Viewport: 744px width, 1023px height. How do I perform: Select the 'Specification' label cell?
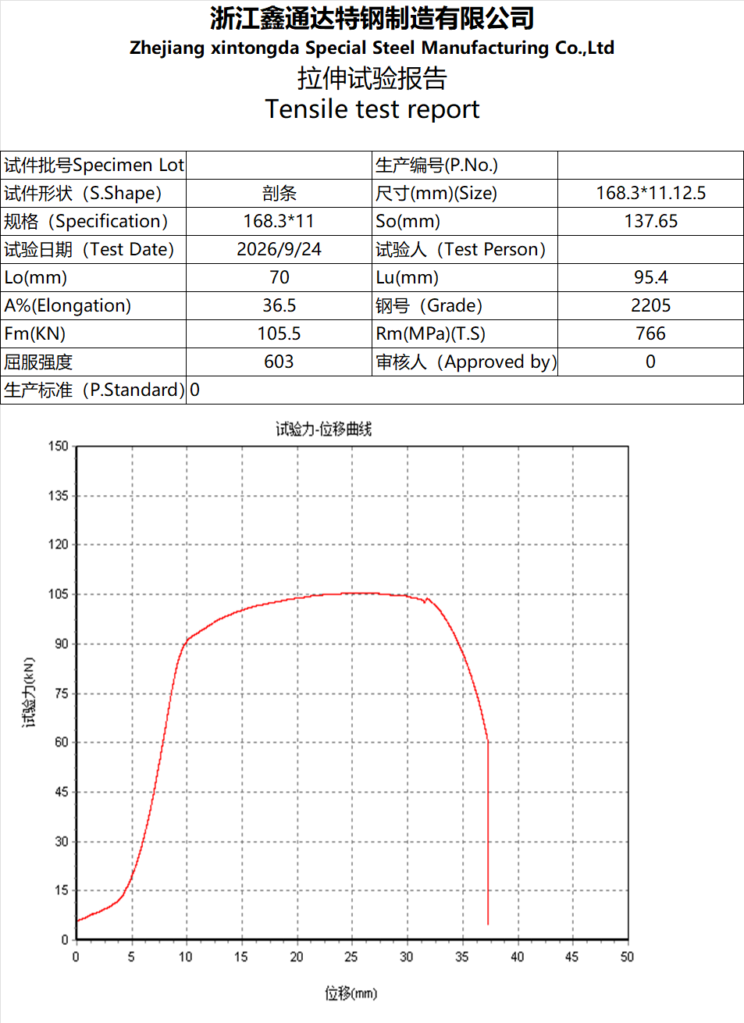pos(94,222)
